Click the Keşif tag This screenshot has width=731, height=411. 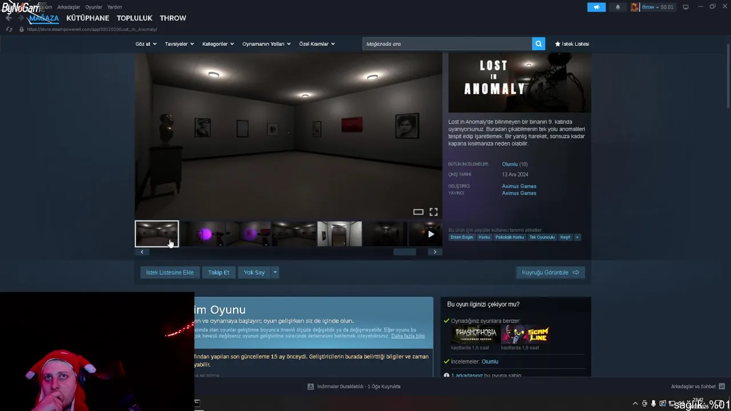point(565,237)
